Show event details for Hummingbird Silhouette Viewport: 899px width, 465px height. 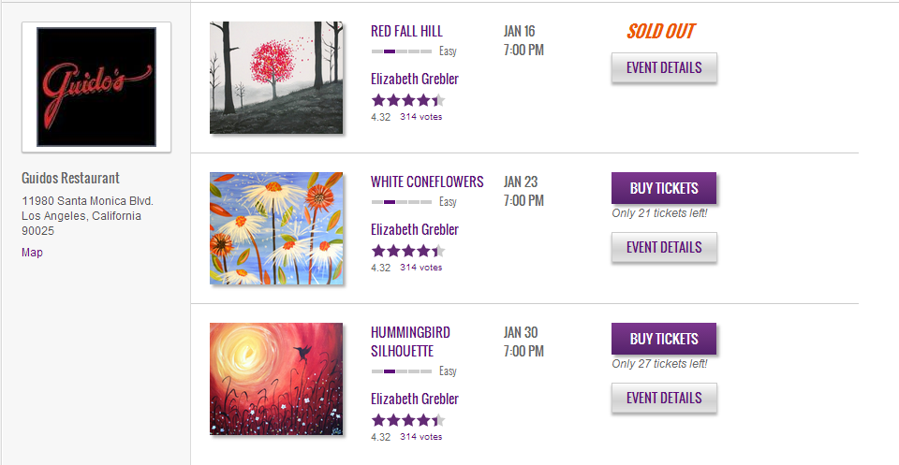(x=663, y=398)
